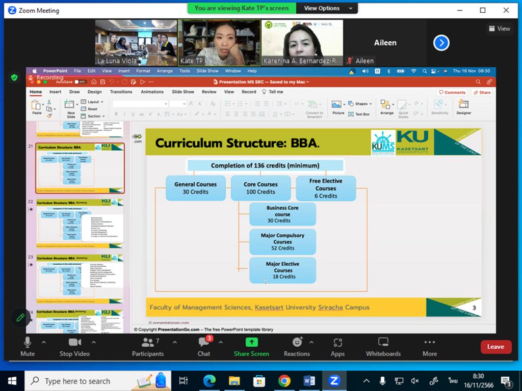
Task: Click the PowerPoint Undo icon
Action: coord(112,82)
